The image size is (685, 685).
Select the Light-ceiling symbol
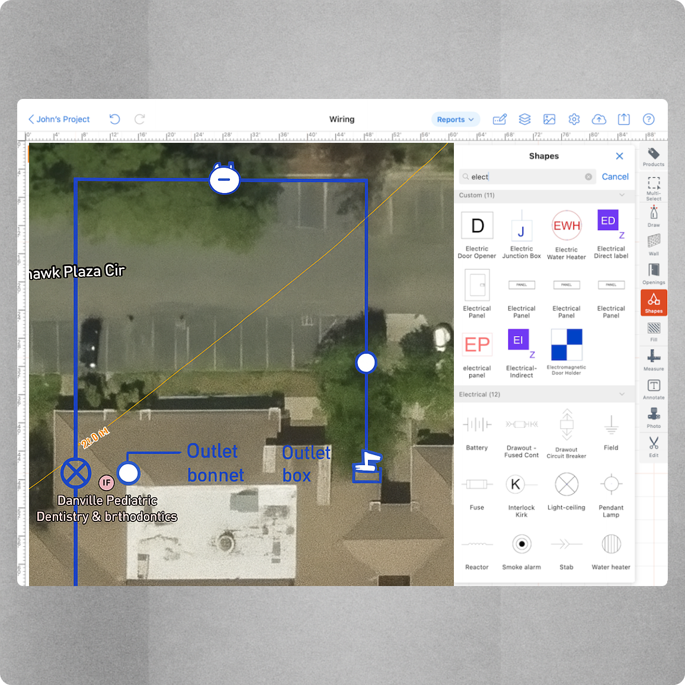pos(566,491)
